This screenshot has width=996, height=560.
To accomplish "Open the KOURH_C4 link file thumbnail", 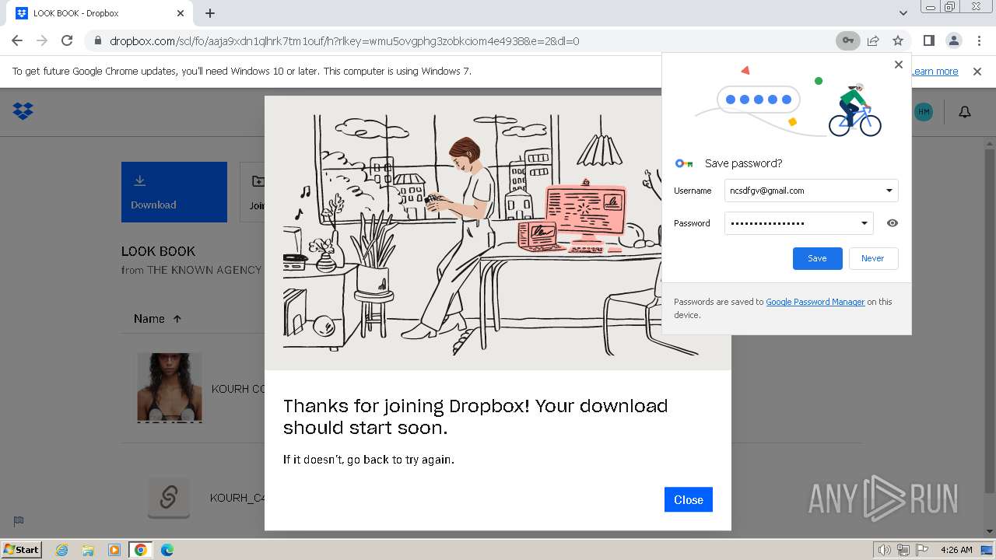I will (169, 497).
